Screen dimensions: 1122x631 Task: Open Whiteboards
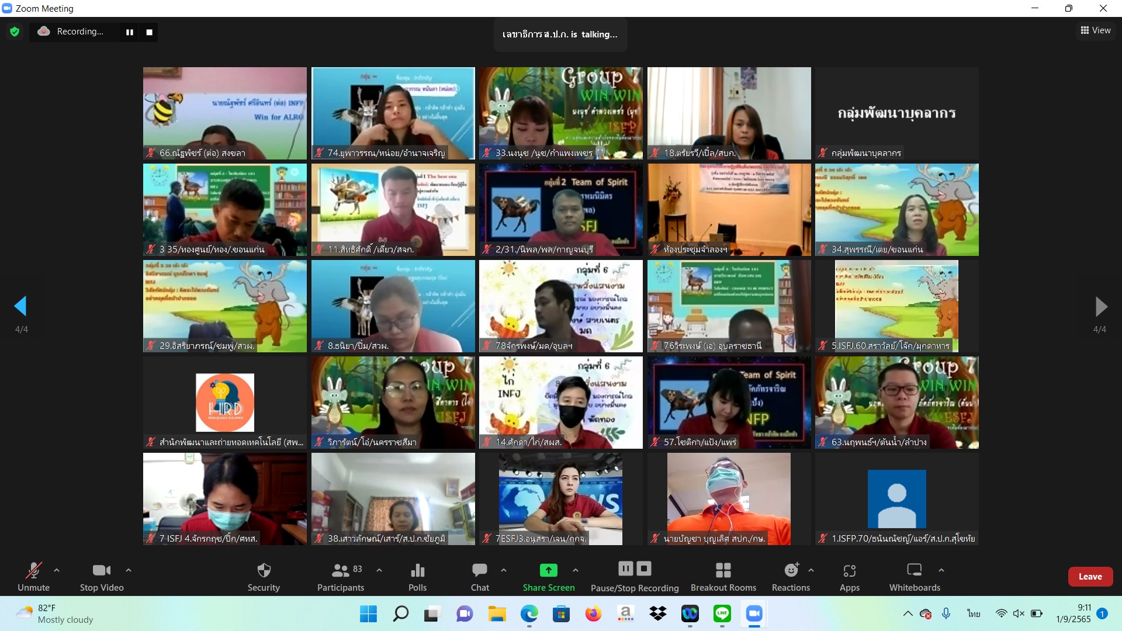point(915,576)
